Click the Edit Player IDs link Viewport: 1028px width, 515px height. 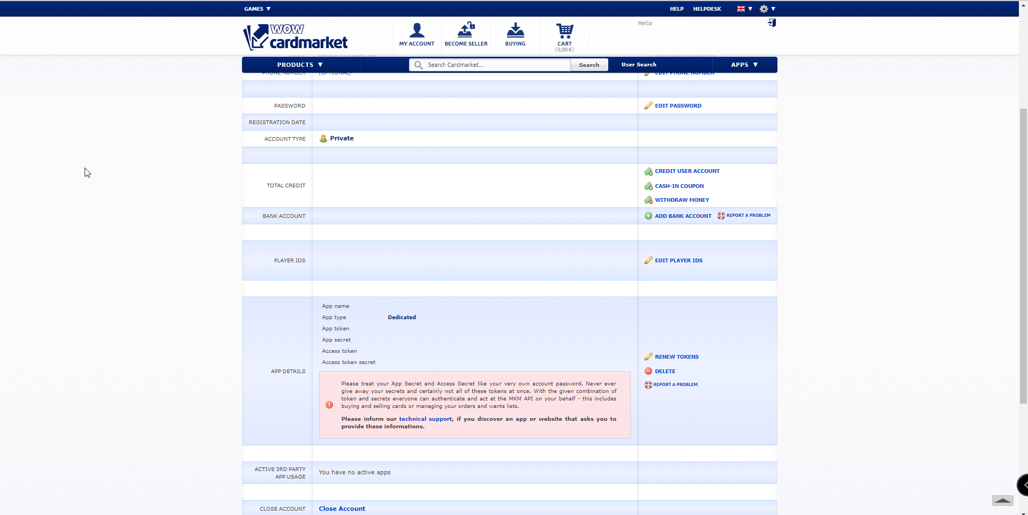tap(679, 261)
